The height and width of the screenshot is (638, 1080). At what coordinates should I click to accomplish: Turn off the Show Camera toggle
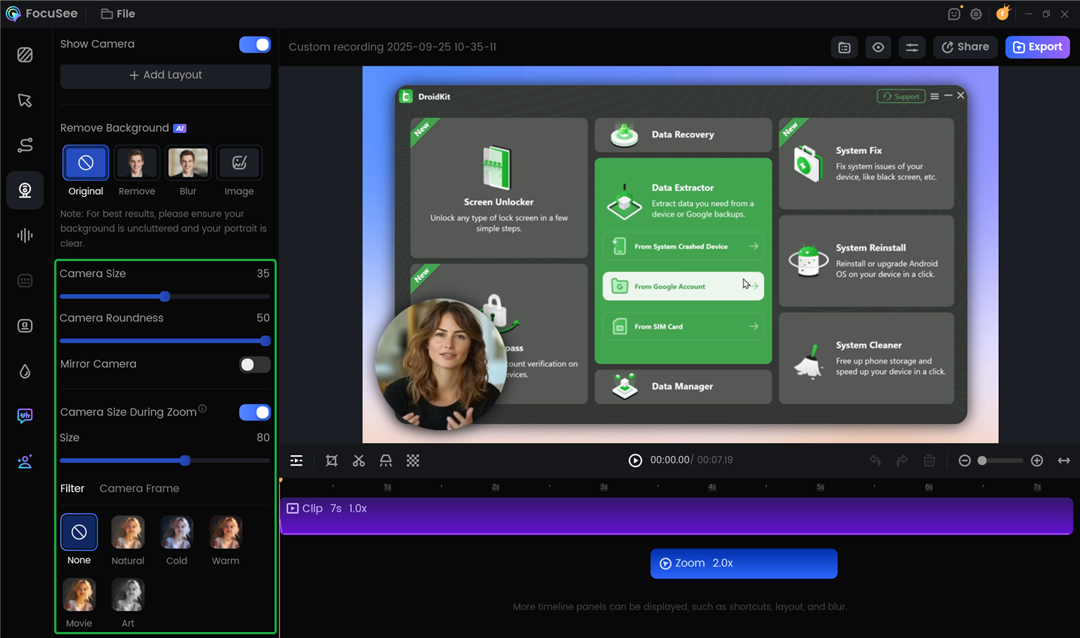255,44
